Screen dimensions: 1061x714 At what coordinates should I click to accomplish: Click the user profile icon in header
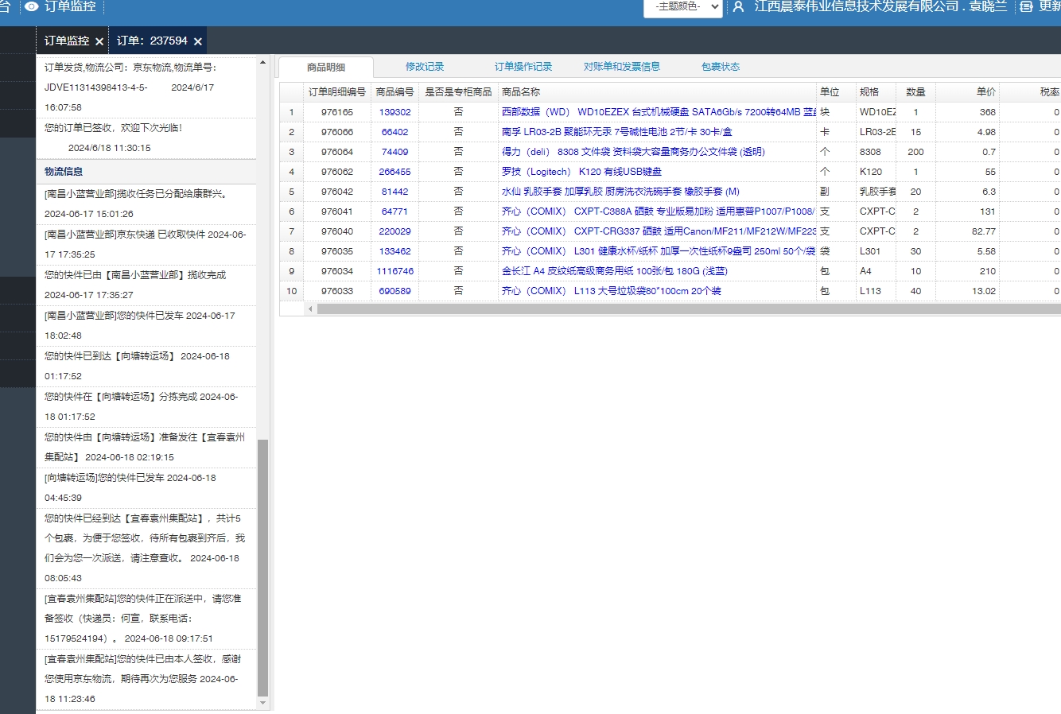pos(738,6)
